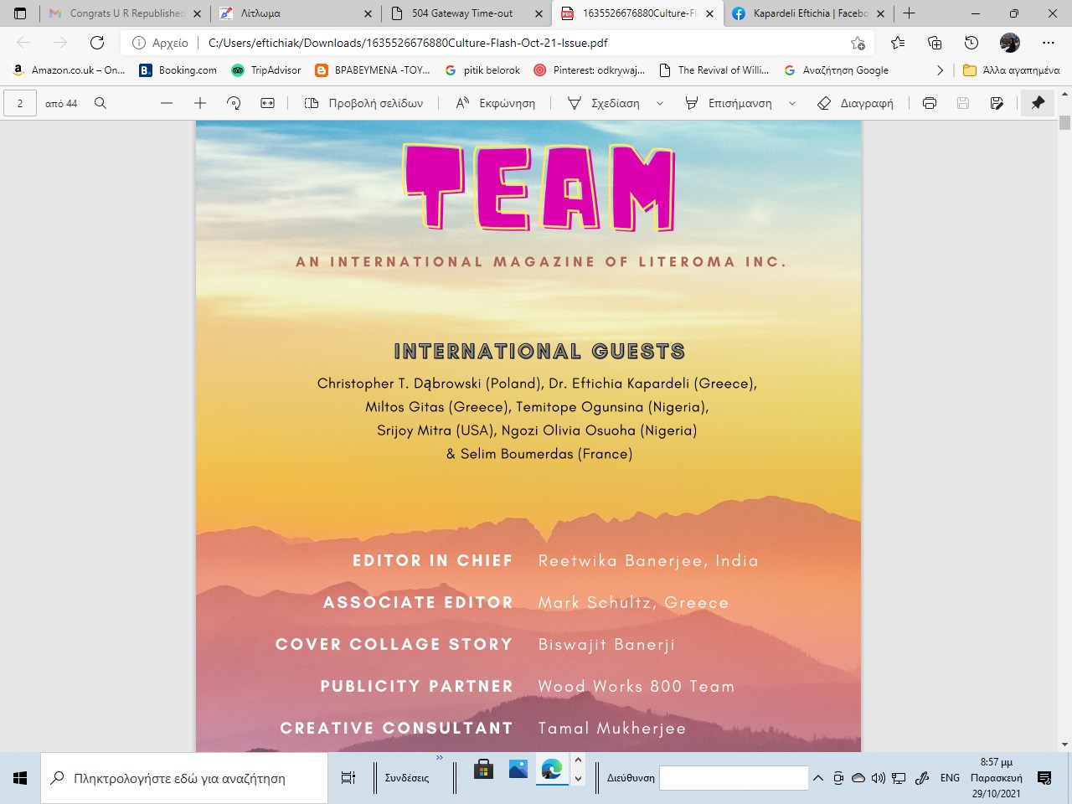
Task: Switch to Congrats U R Republished tab
Action: click(x=126, y=13)
